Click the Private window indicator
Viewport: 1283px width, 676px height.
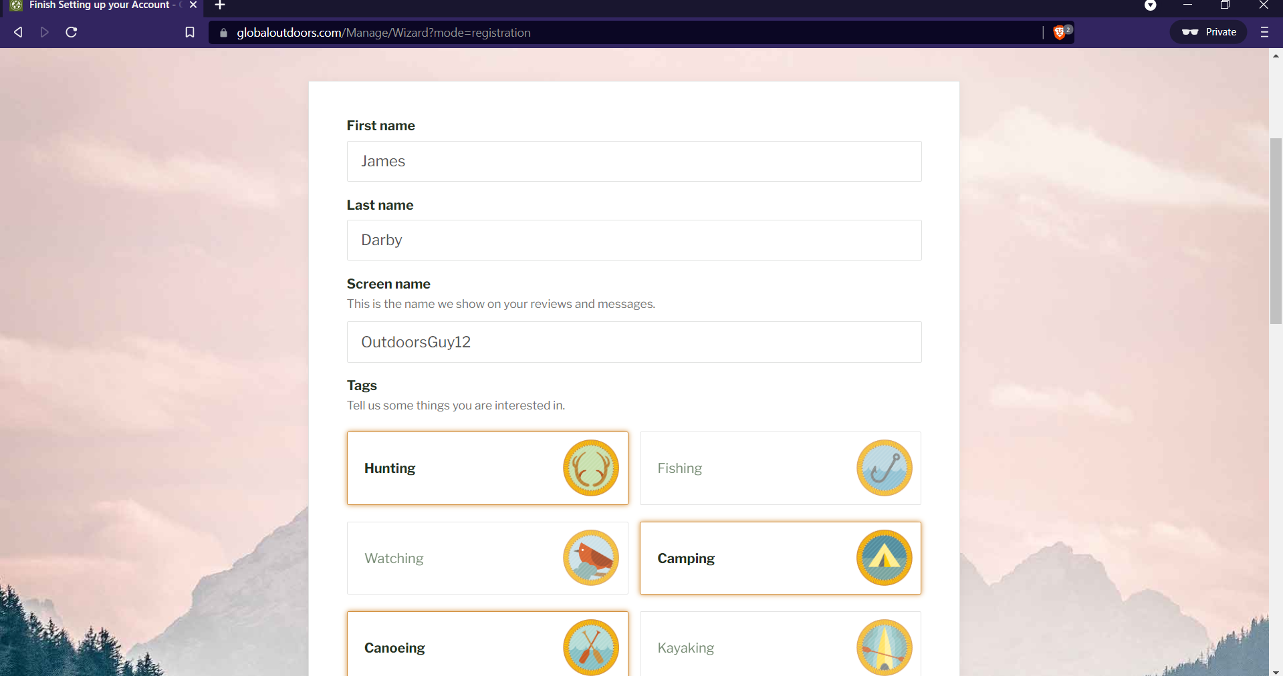click(x=1208, y=32)
